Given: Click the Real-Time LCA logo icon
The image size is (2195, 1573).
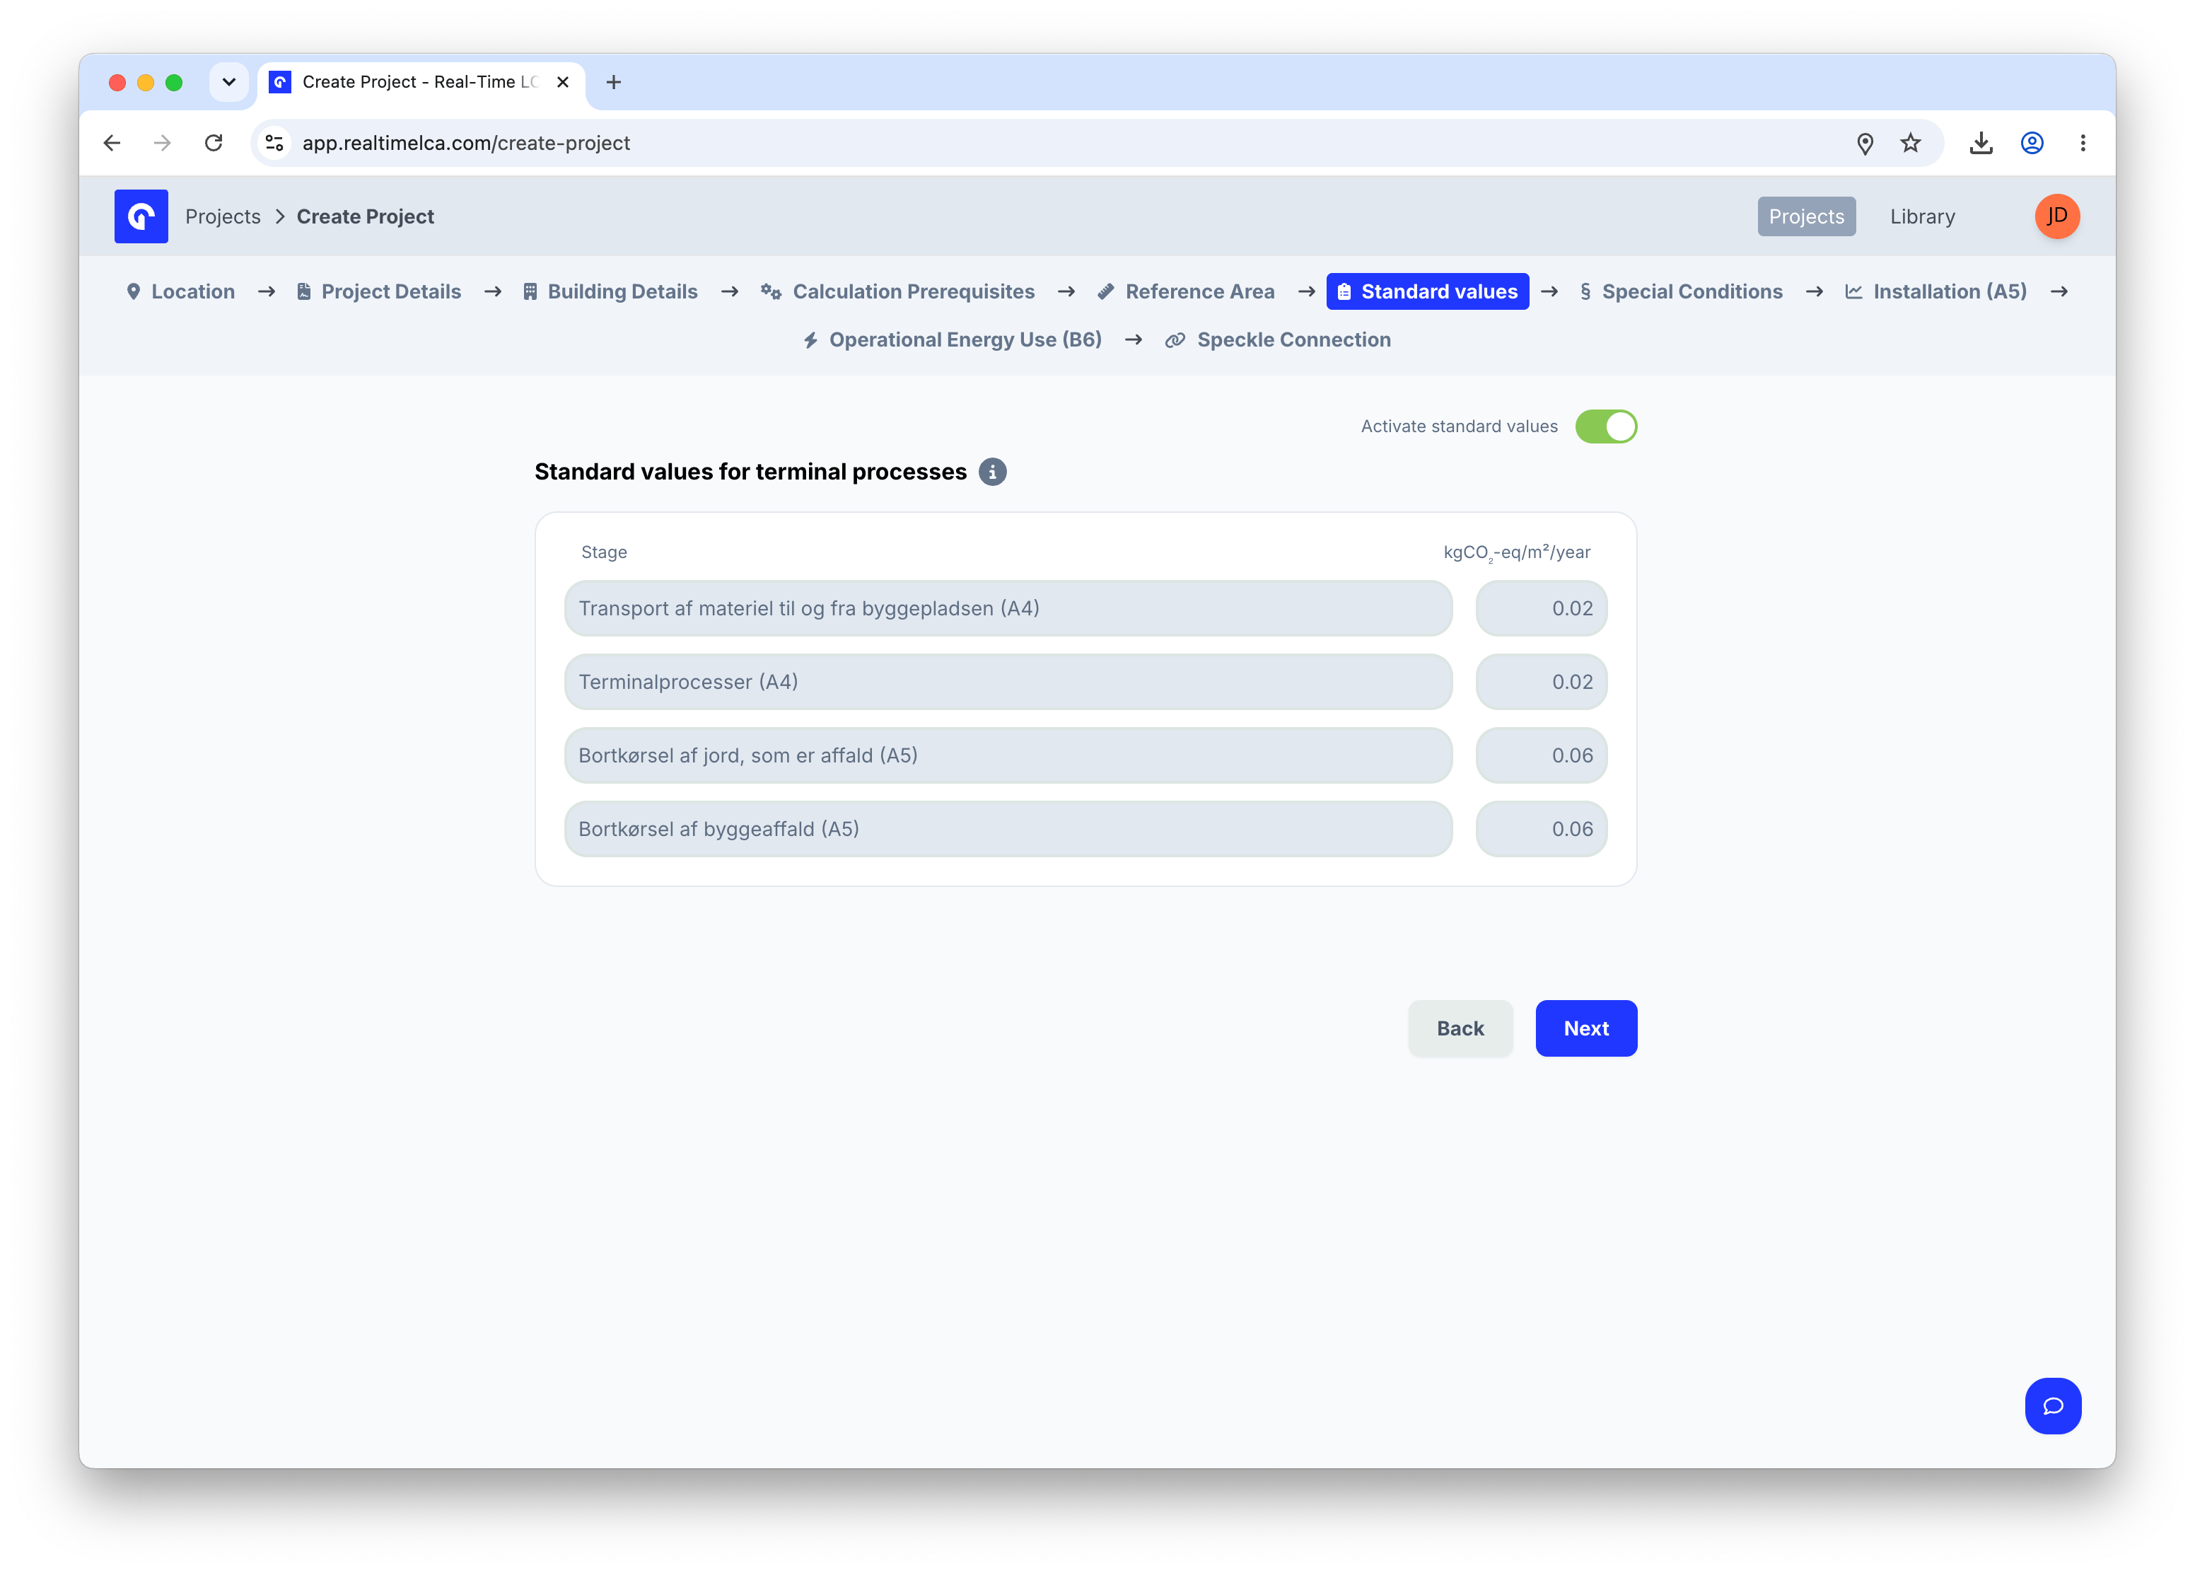Looking at the screenshot, I should [x=141, y=216].
